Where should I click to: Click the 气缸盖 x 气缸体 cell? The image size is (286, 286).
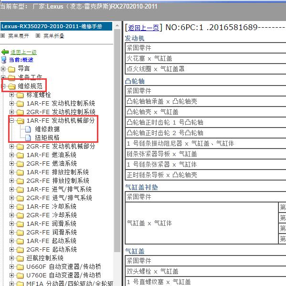point(202,223)
